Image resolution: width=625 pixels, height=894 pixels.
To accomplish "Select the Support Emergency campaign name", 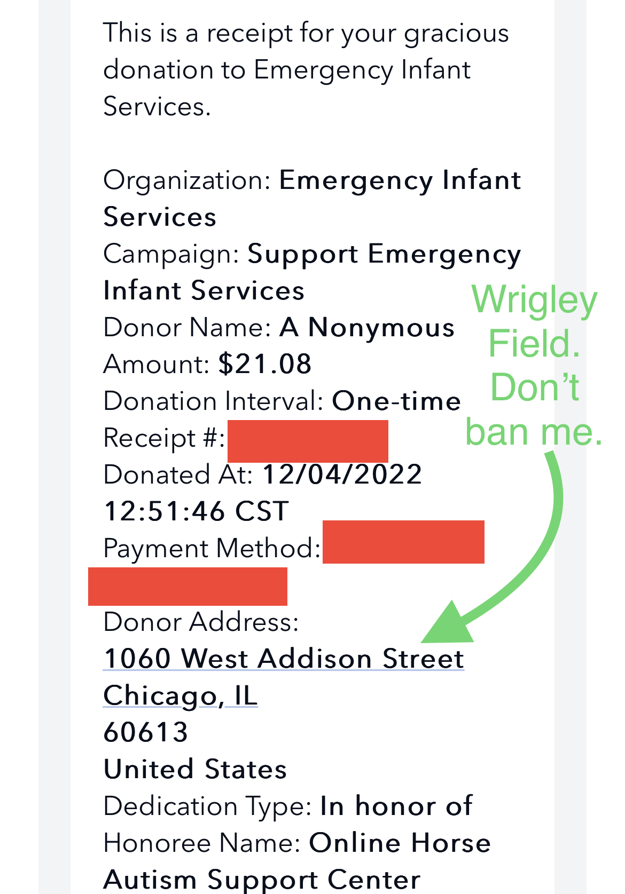I will click(384, 254).
